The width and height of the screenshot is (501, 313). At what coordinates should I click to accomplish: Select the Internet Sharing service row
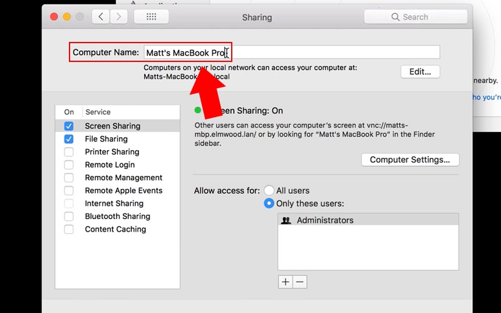click(118, 203)
